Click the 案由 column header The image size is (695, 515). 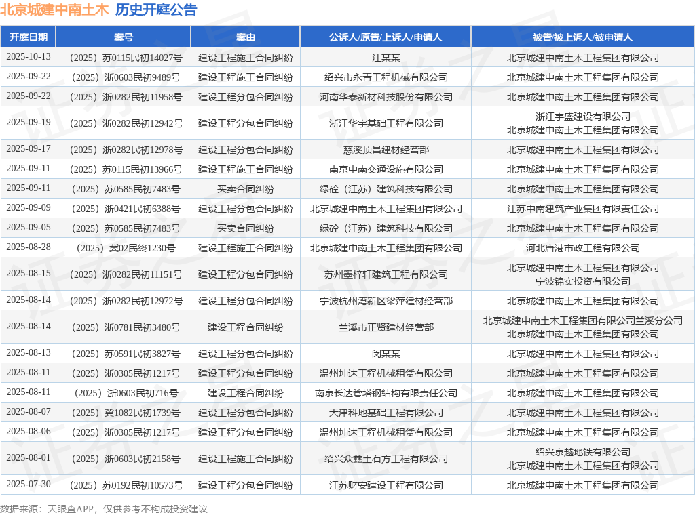[245, 37]
